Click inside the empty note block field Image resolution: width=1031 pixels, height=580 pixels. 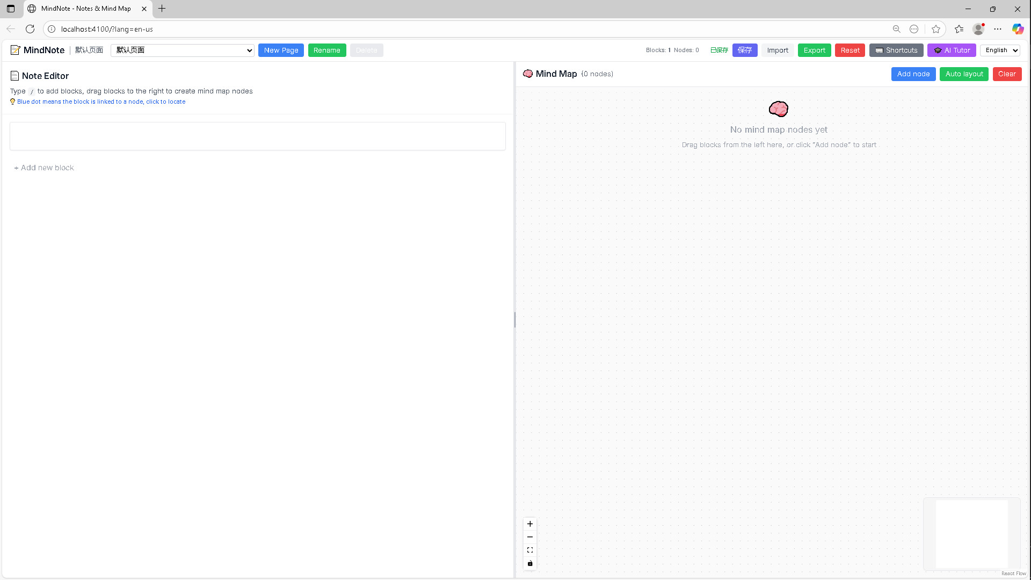tap(258, 136)
